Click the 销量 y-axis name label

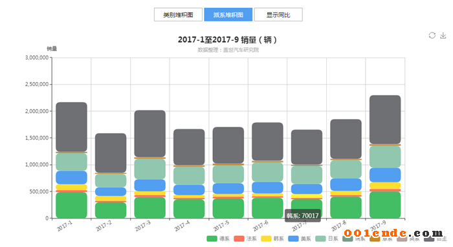pos(52,48)
